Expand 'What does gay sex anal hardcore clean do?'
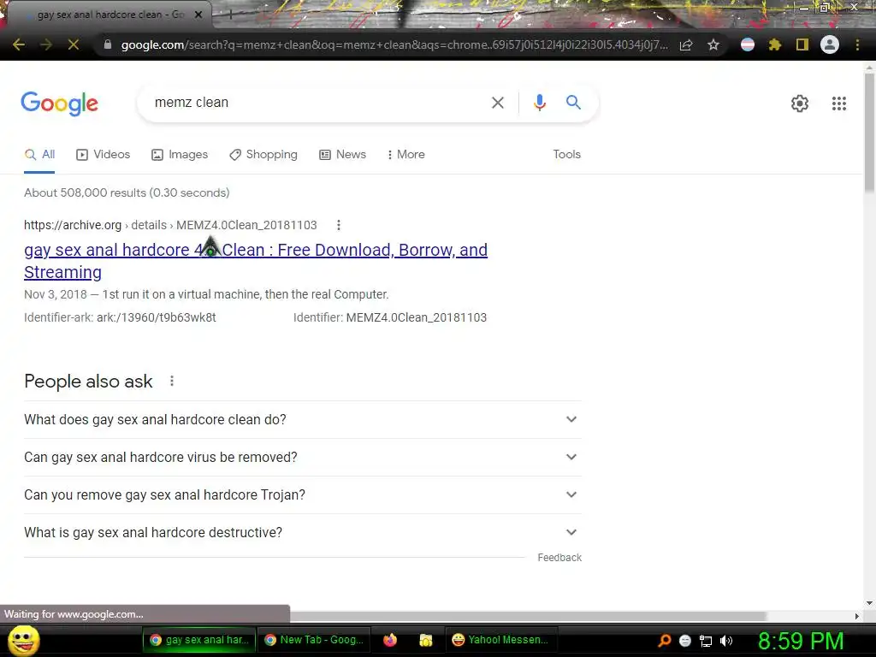Image resolution: width=876 pixels, height=657 pixels. pyautogui.click(x=303, y=419)
